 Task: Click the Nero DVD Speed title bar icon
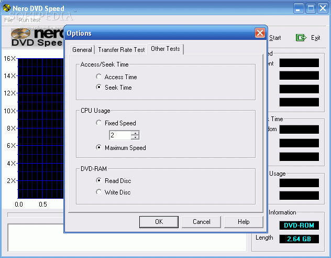7,8
